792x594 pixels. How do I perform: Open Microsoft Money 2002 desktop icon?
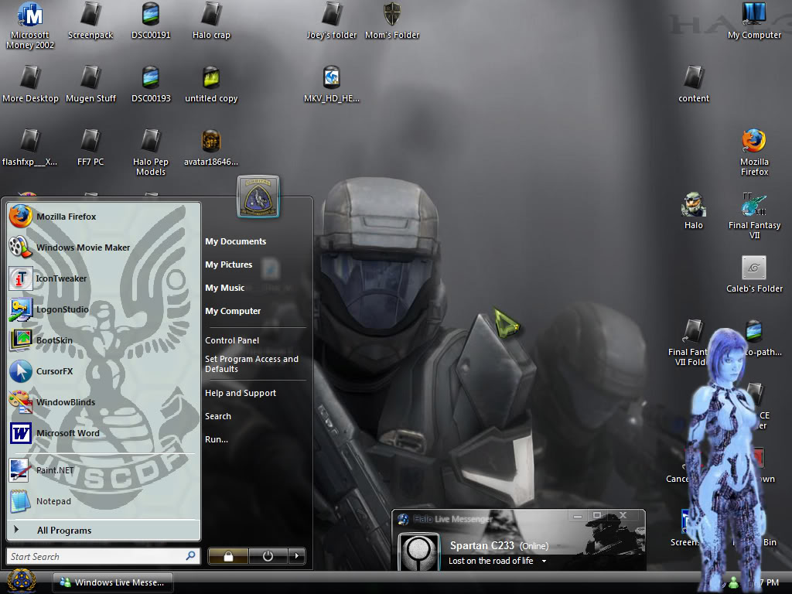coord(30,26)
